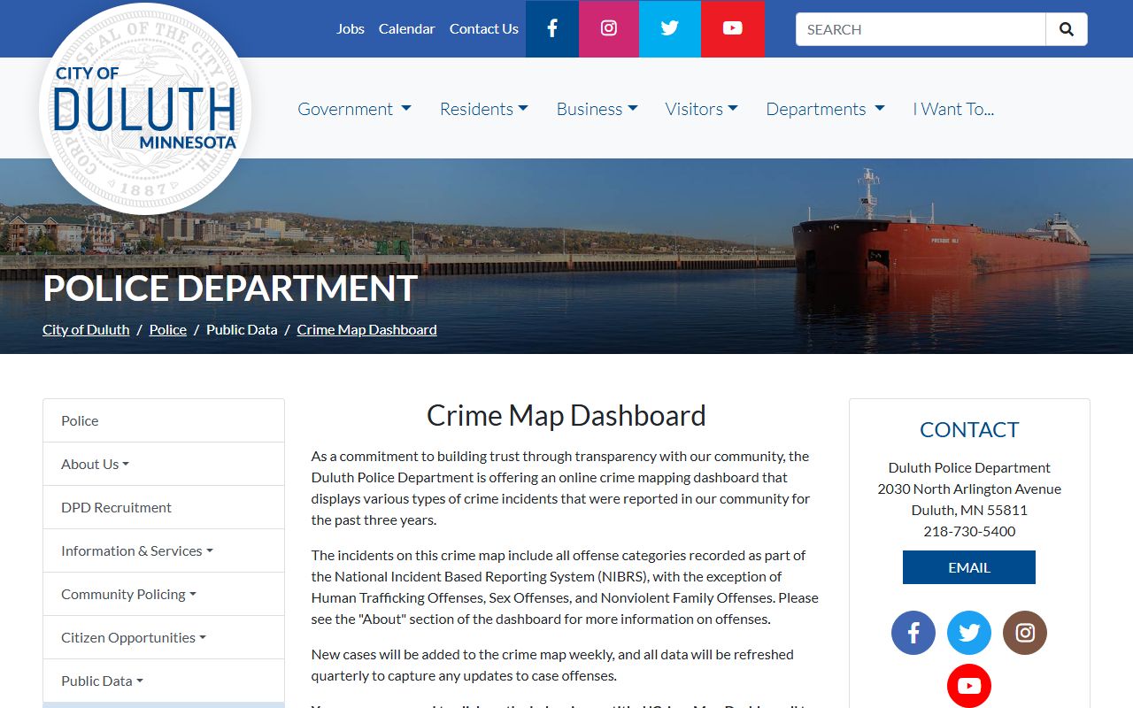
Task: Click the City of Duluth seal logo
Action: click(x=145, y=109)
